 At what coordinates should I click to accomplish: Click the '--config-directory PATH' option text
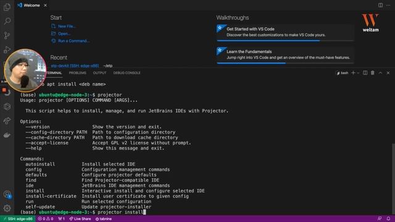coord(56,132)
